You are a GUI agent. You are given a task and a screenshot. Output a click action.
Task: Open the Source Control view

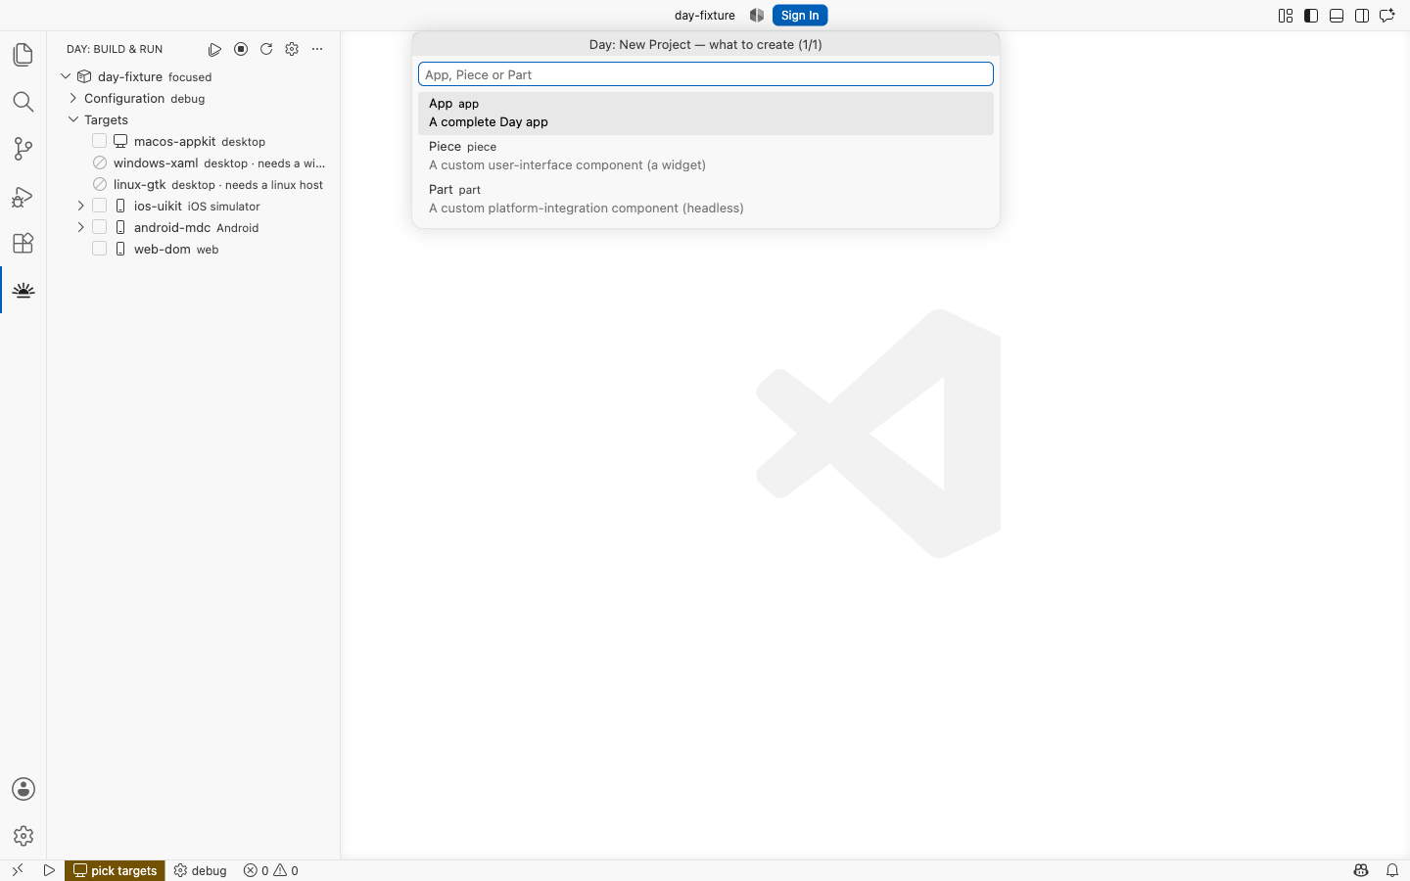[x=23, y=149]
